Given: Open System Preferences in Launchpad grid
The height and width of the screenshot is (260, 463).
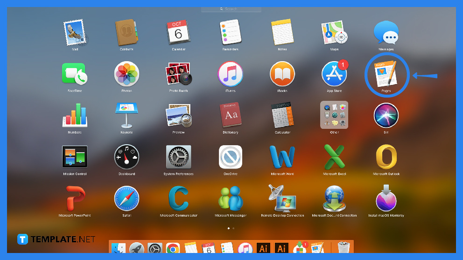Looking at the screenshot, I should (178, 157).
